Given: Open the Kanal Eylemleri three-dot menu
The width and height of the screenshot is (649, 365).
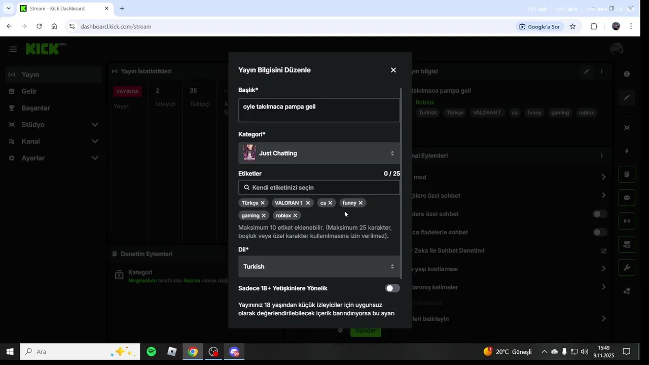Looking at the screenshot, I should click(602, 156).
